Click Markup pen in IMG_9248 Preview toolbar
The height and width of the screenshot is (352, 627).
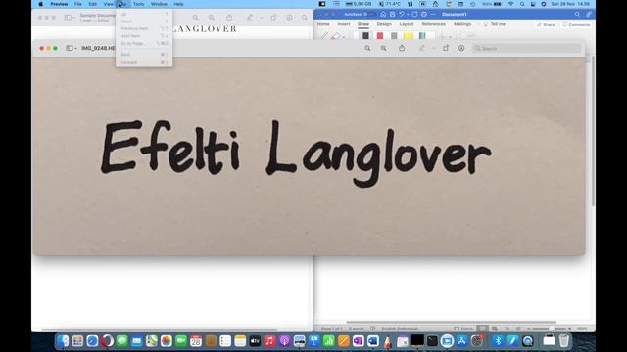(x=422, y=48)
